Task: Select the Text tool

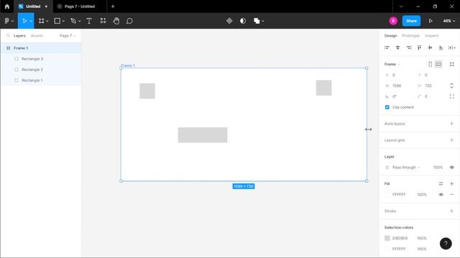Action: coord(89,21)
